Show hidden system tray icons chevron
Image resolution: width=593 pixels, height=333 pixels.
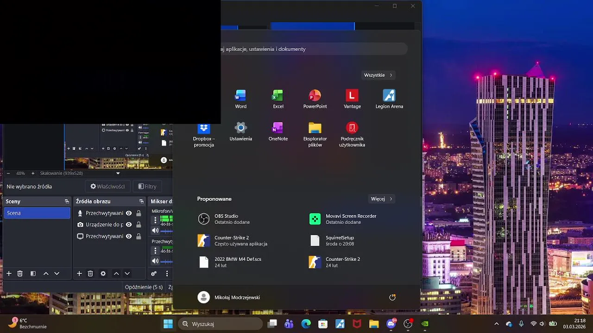tap(497, 324)
